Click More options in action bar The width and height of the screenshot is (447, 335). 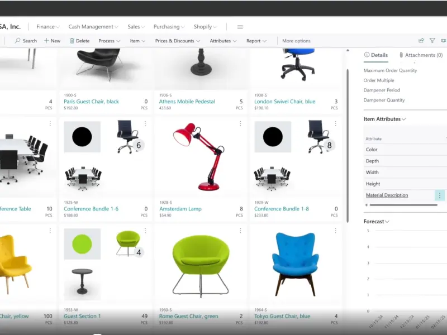click(296, 41)
